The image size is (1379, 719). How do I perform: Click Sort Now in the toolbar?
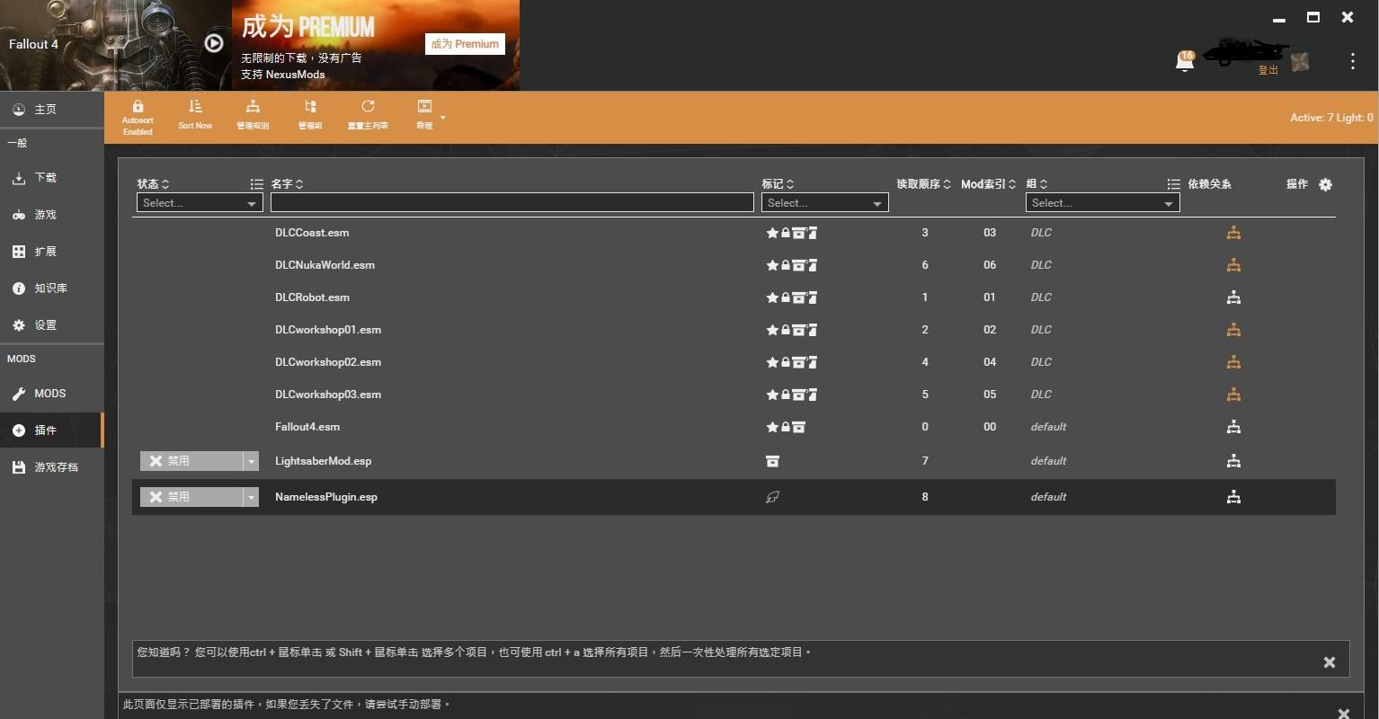point(195,116)
